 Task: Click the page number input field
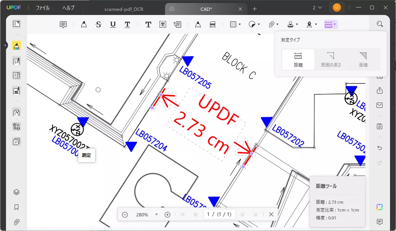click(219, 214)
